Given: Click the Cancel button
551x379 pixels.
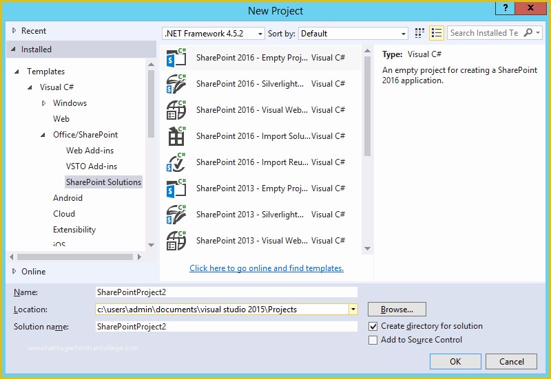Looking at the screenshot, I should coord(511,361).
